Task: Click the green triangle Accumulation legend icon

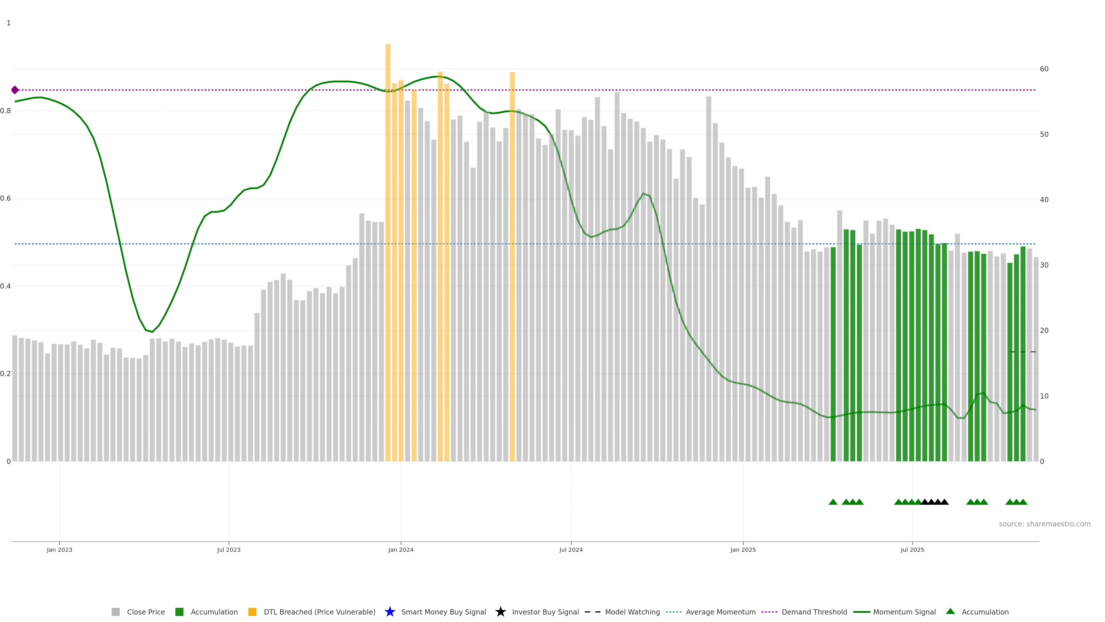Action: (x=950, y=611)
